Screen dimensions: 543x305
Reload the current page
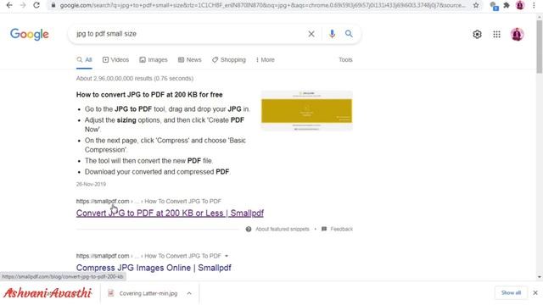(36, 5)
